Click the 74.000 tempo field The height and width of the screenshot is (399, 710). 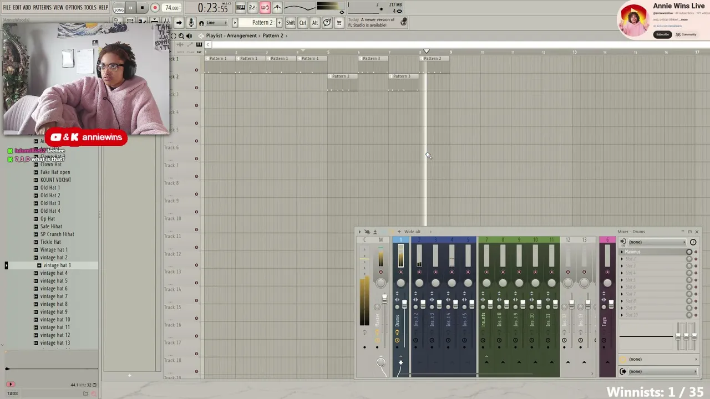172,8
